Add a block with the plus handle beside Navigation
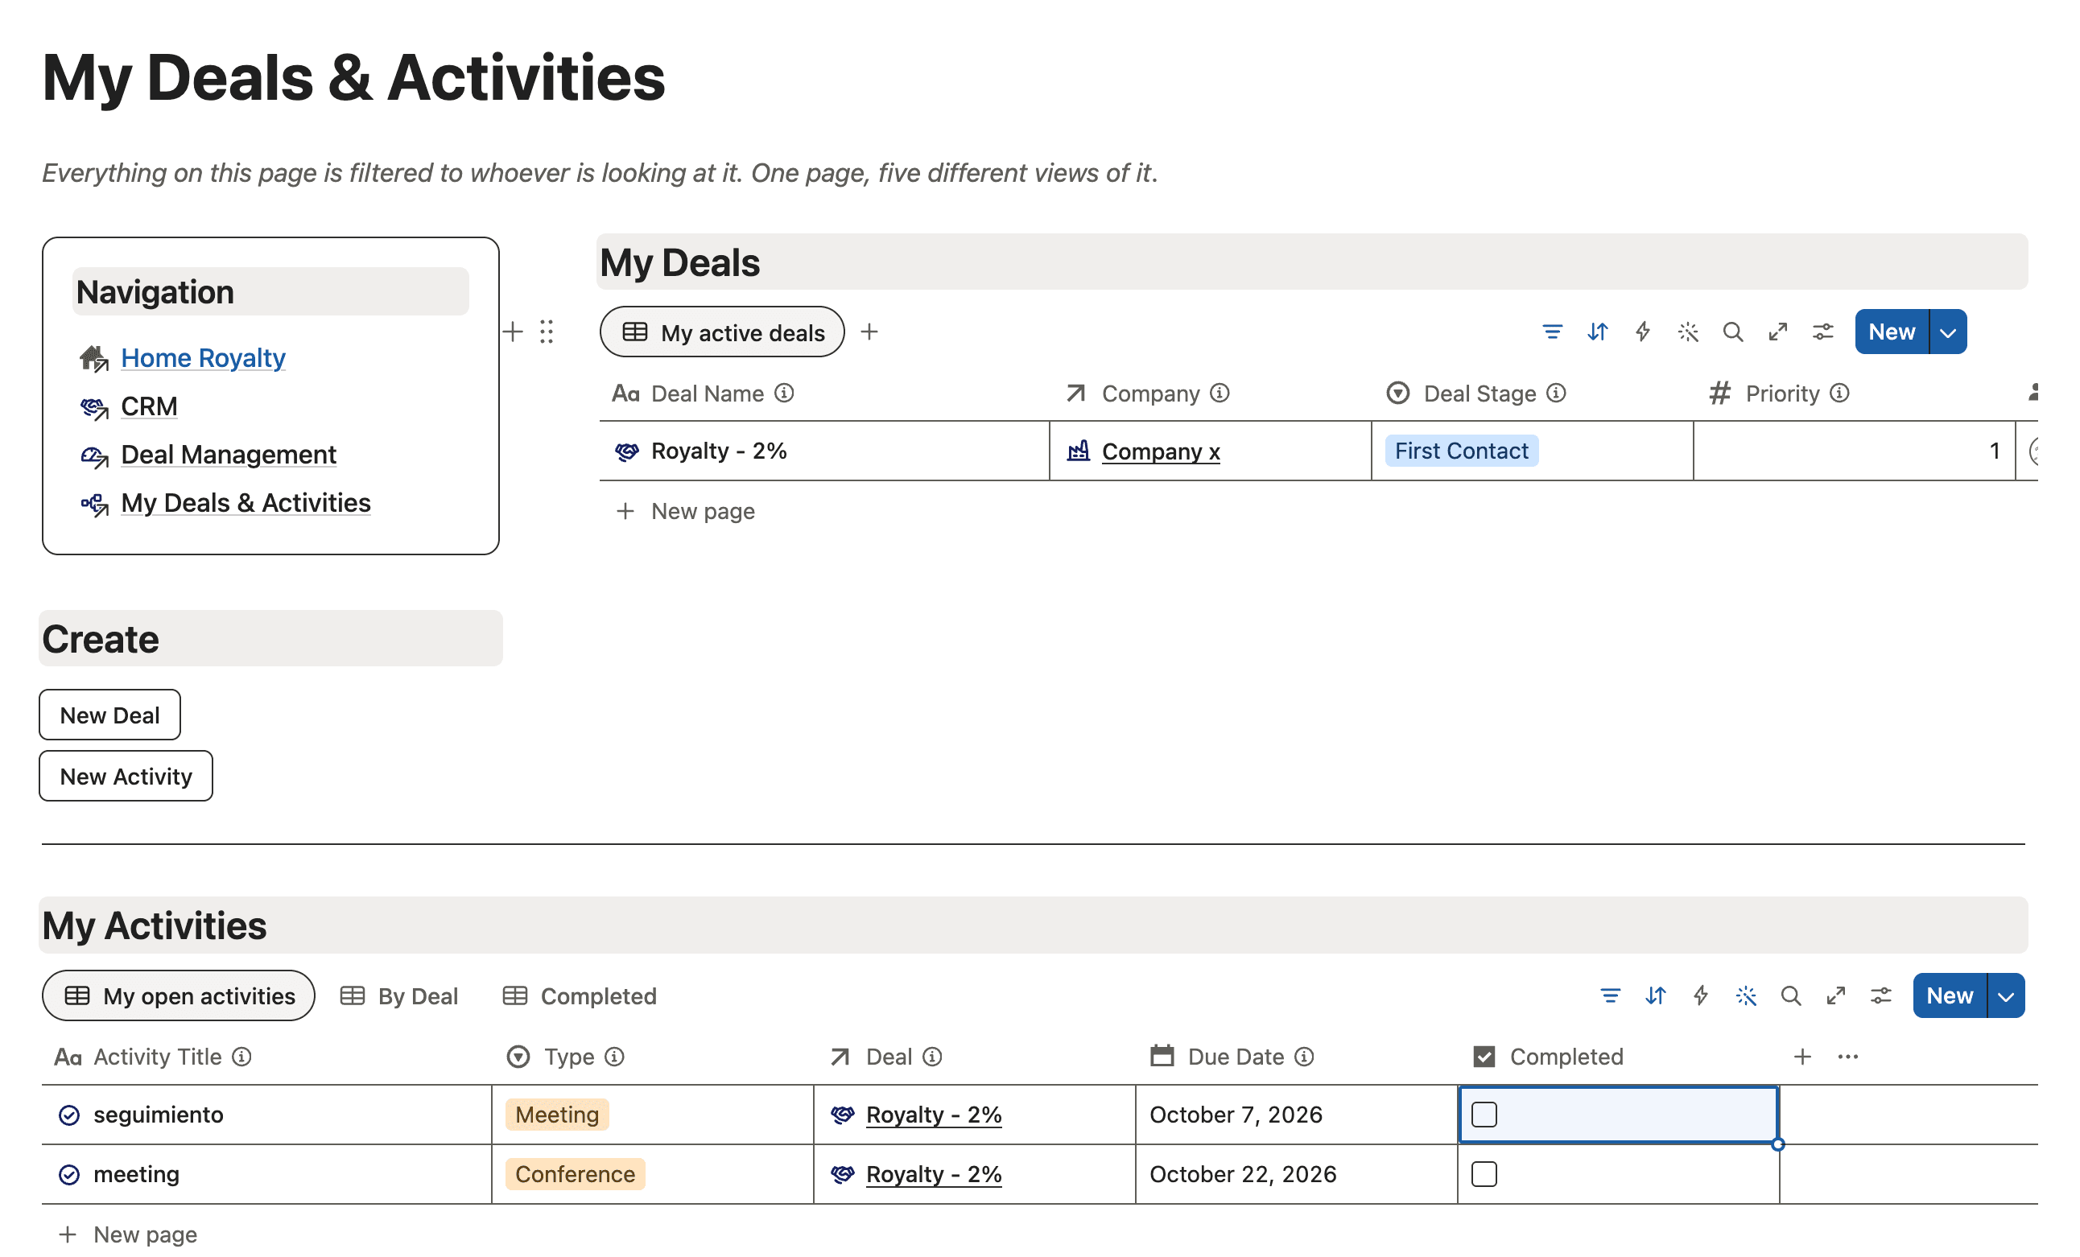 click(514, 332)
